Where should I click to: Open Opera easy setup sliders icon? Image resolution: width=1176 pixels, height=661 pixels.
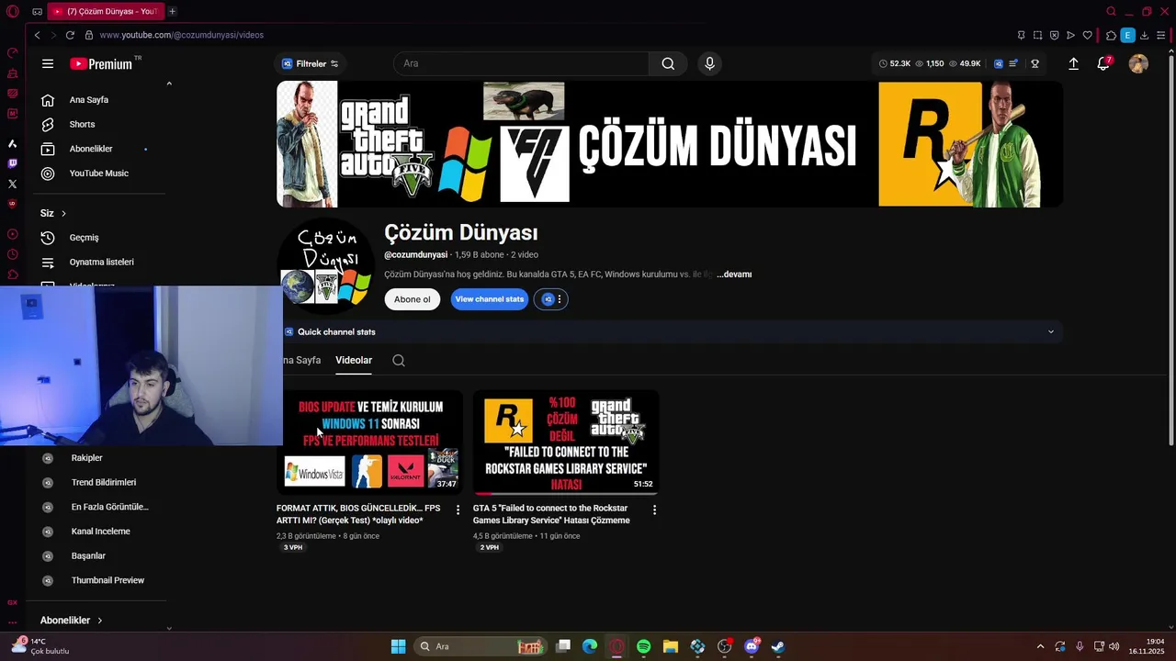coord(1161,35)
